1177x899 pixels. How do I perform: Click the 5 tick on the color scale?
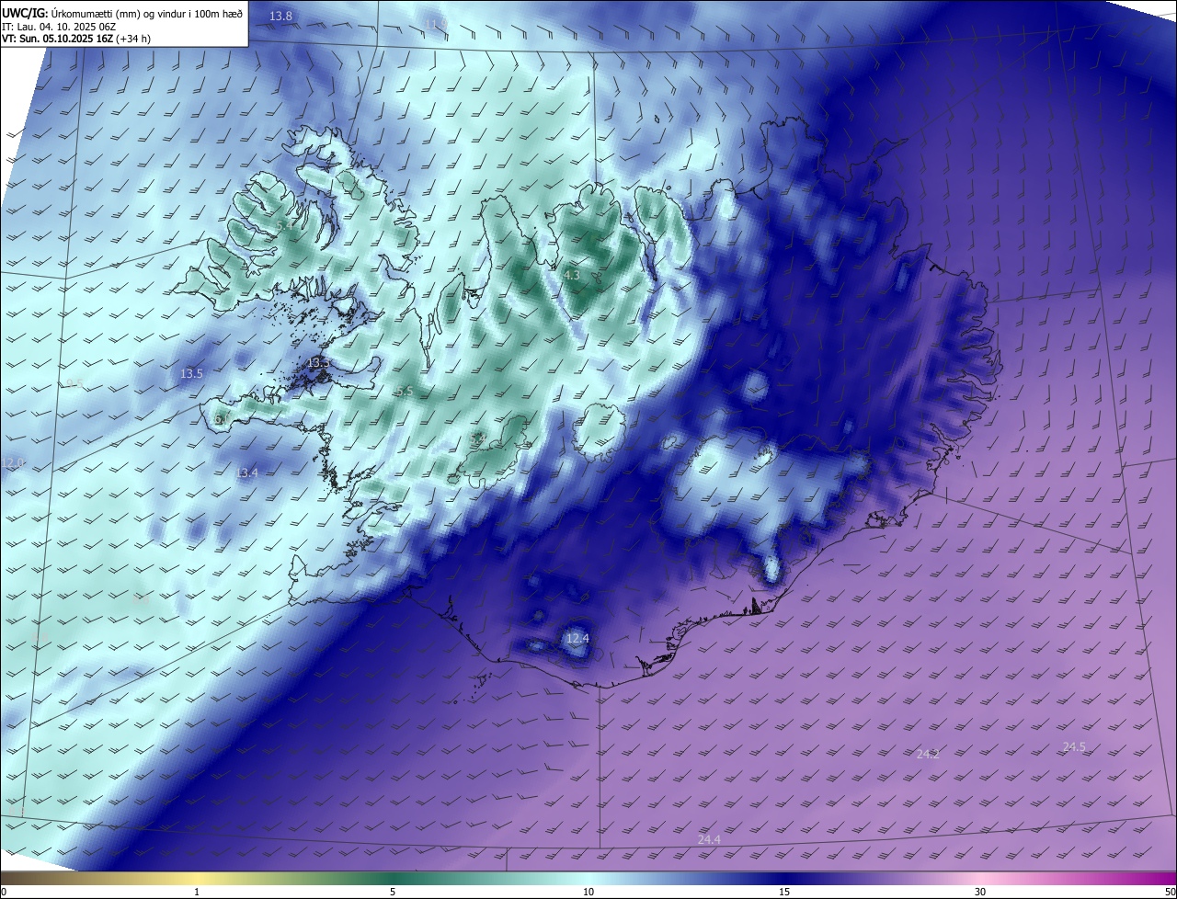[x=393, y=892]
